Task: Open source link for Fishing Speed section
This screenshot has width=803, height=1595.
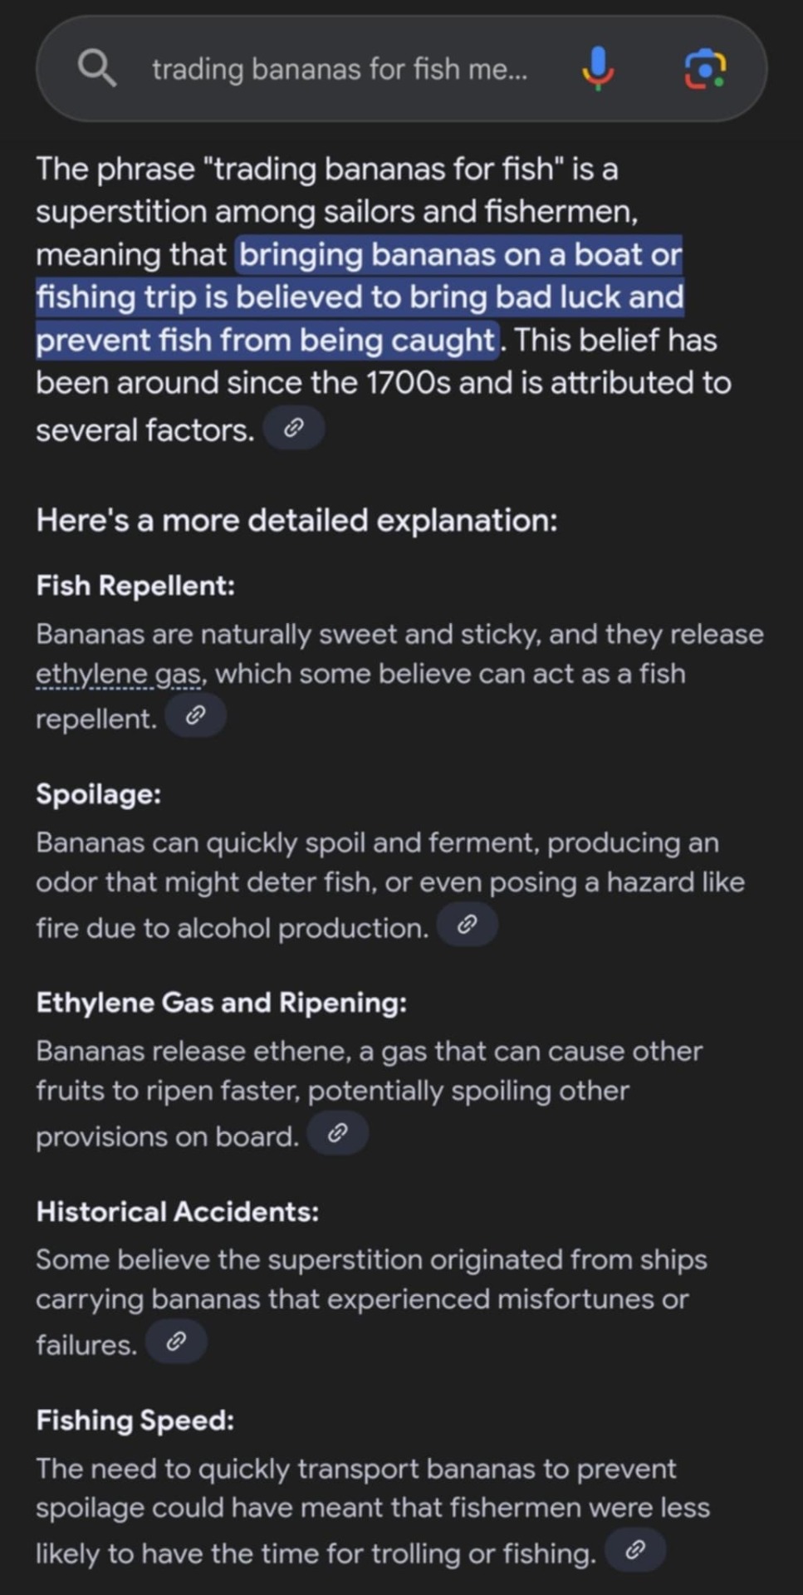Action: 635,1550
